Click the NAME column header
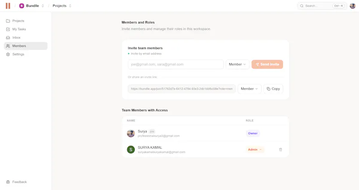Viewport: 359px width, 190px height. [131, 120]
